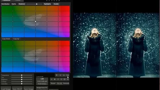Click the Save Image button
160x90 pixels.
(28, 88)
